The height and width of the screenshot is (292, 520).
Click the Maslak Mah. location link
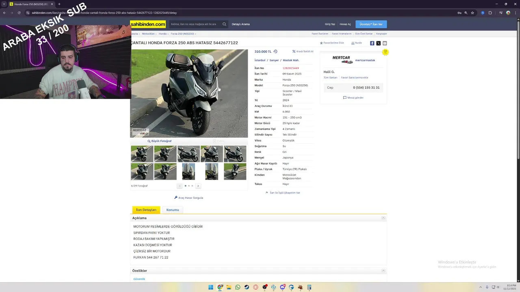(x=291, y=60)
